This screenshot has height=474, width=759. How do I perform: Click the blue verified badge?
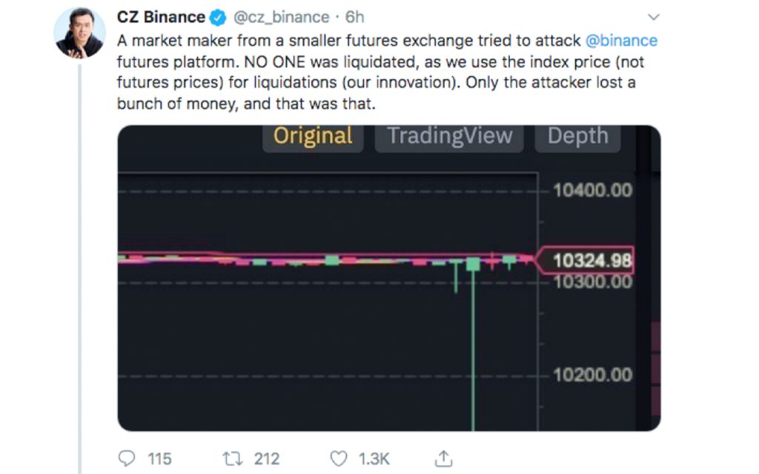(x=219, y=18)
